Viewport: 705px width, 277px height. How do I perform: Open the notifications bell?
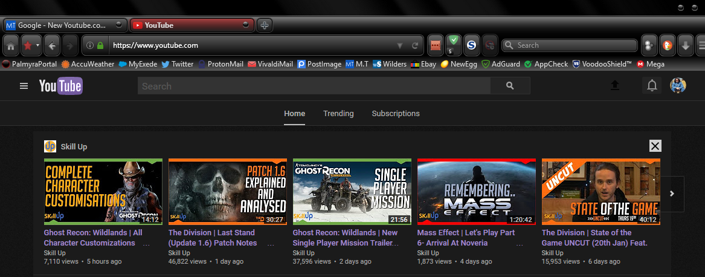652,86
